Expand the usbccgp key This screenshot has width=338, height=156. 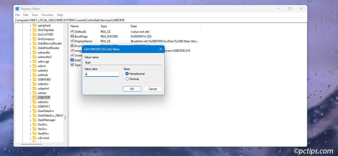(x=30, y=61)
